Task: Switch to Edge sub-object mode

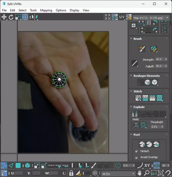Action: [11, 166]
